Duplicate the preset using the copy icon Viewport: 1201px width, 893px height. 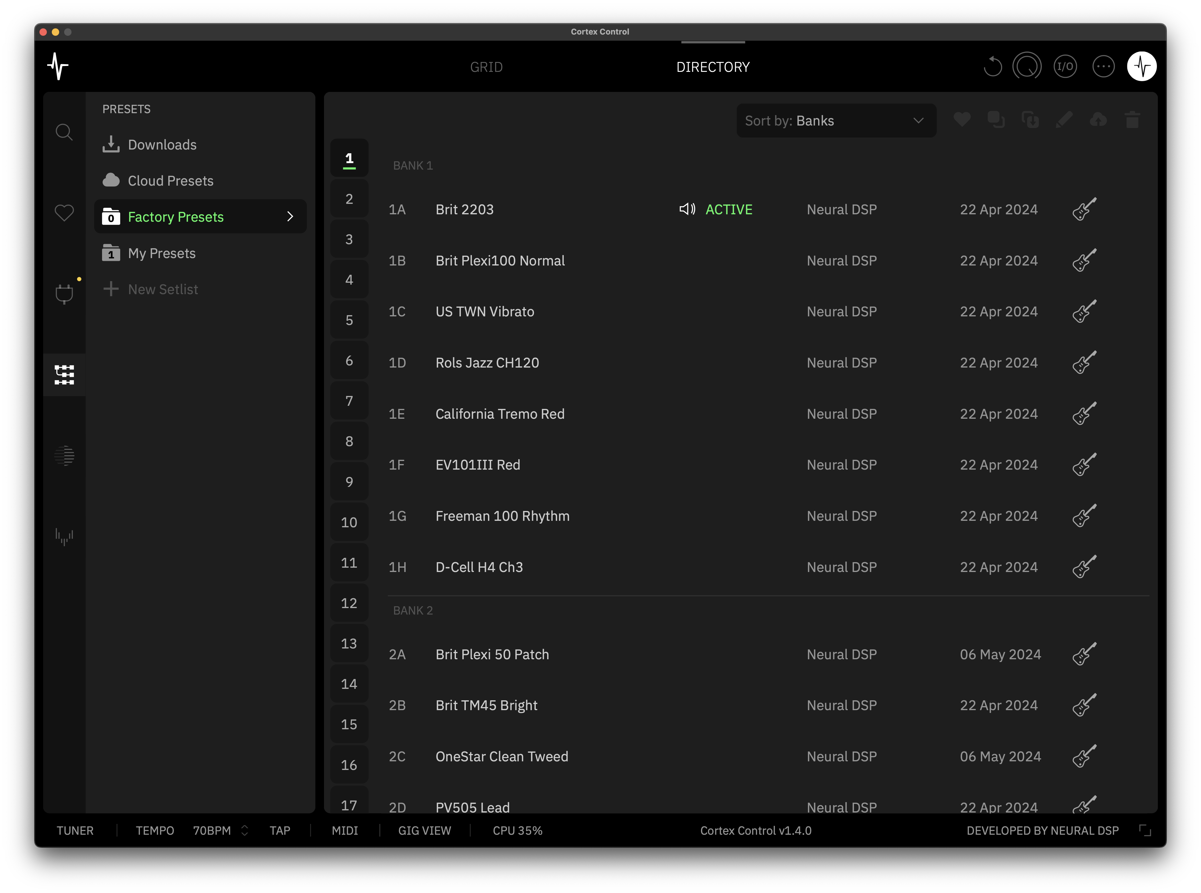(x=997, y=119)
